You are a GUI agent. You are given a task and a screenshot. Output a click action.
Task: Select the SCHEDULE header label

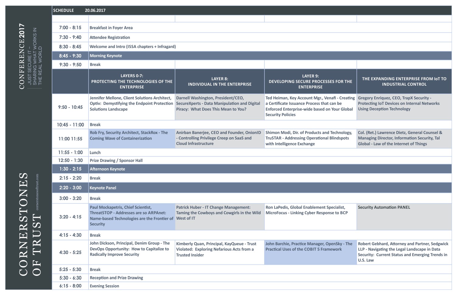(x=64, y=10)
